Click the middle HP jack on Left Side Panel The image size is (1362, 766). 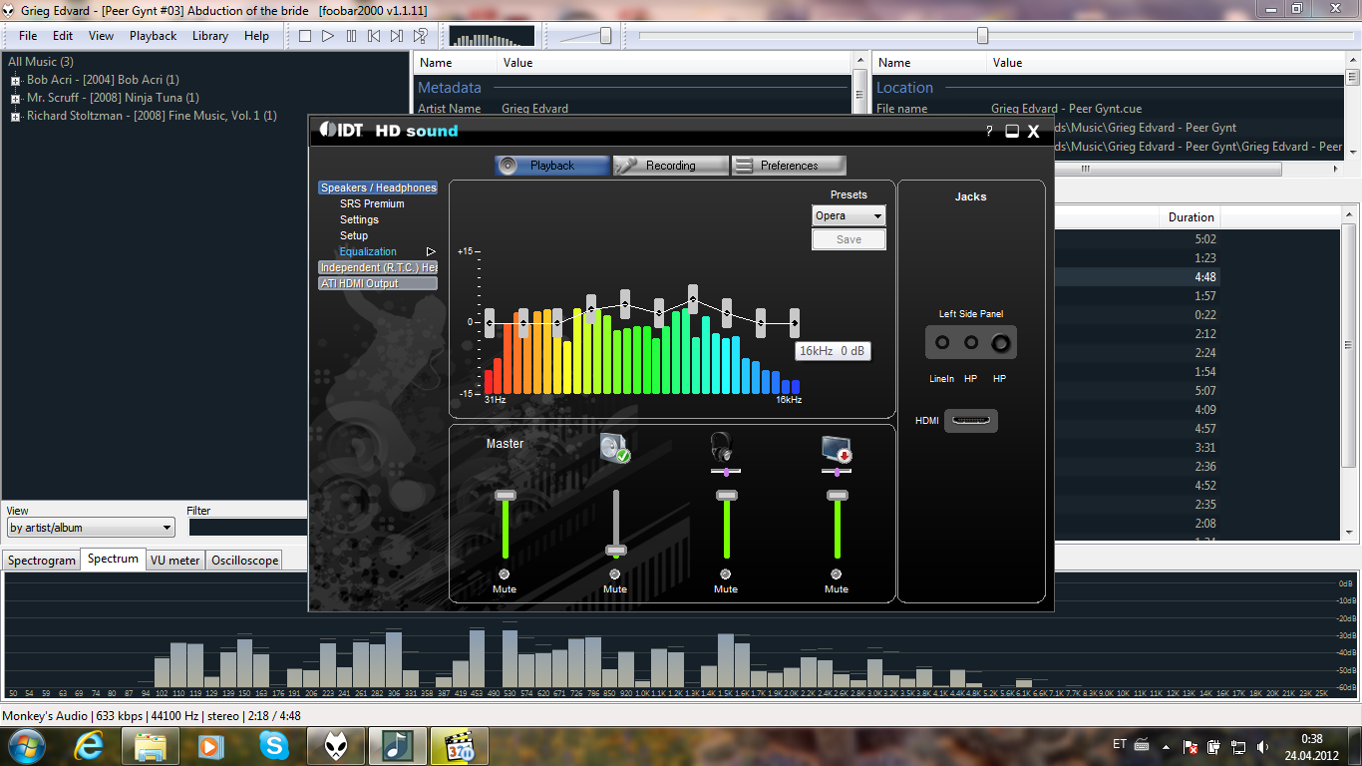(x=970, y=343)
